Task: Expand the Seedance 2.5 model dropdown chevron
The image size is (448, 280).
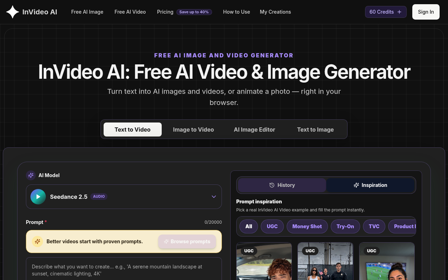Action: (x=214, y=197)
